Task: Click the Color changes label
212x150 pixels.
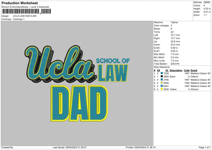Action: [x=161, y=25]
